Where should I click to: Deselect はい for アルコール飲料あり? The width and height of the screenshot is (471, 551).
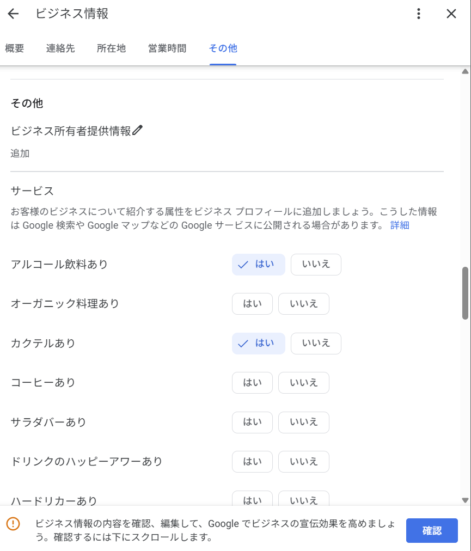coord(258,265)
